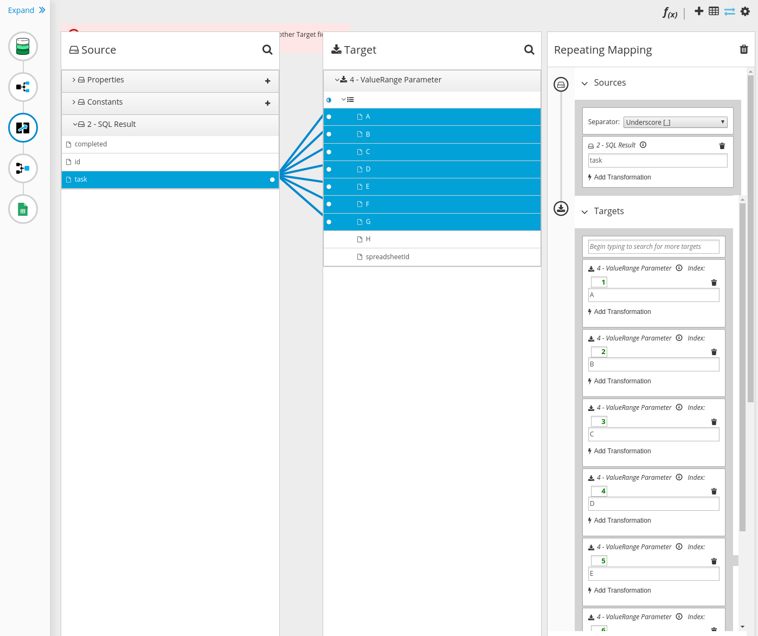Expand the Properties source group
Viewport: 758px width, 636px height.
[x=74, y=80]
